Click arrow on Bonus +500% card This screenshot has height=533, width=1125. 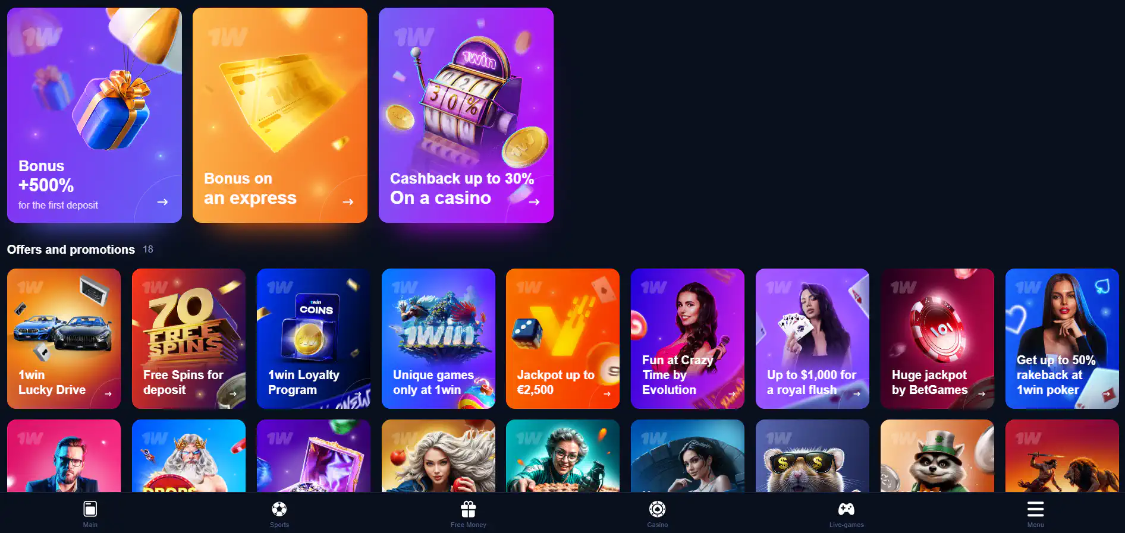coord(162,202)
